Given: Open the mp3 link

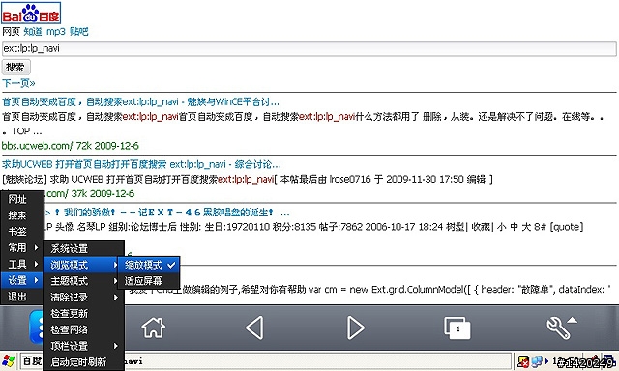Looking at the screenshot, I should [x=56, y=32].
